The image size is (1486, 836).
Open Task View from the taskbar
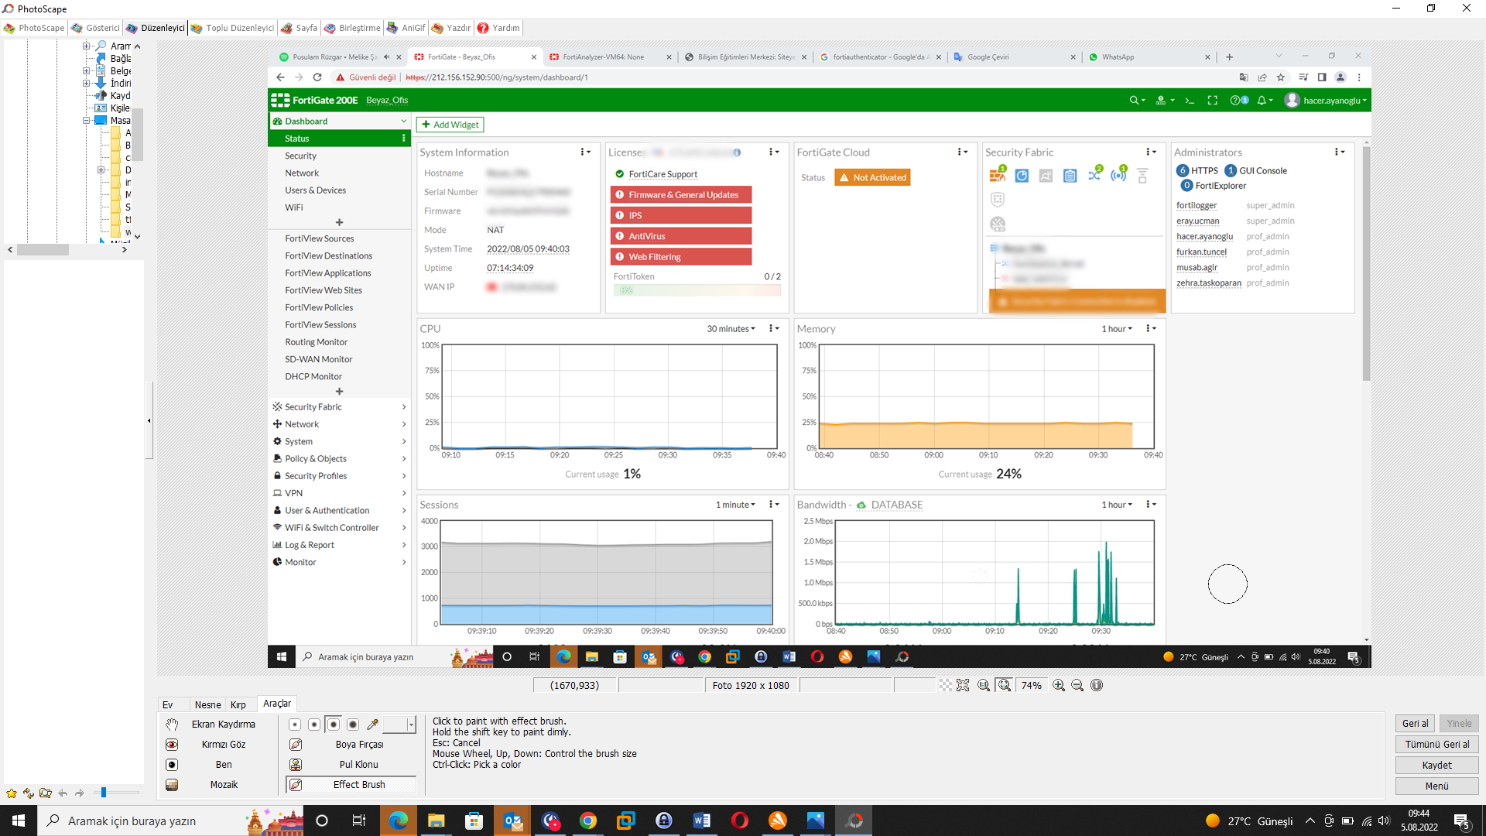tap(359, 821)
